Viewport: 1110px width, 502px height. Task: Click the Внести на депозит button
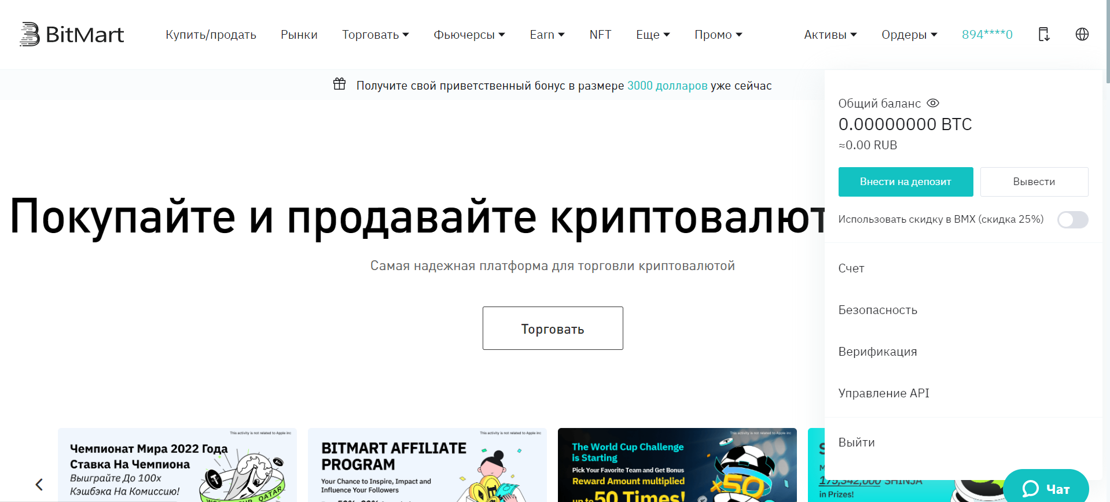(906, 182)
